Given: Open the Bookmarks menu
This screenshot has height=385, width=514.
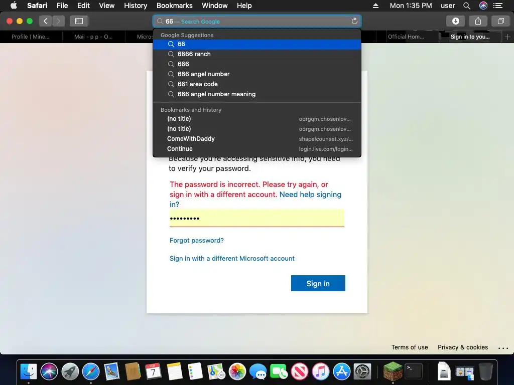Looking at the screenshot, I should point(174,6).
